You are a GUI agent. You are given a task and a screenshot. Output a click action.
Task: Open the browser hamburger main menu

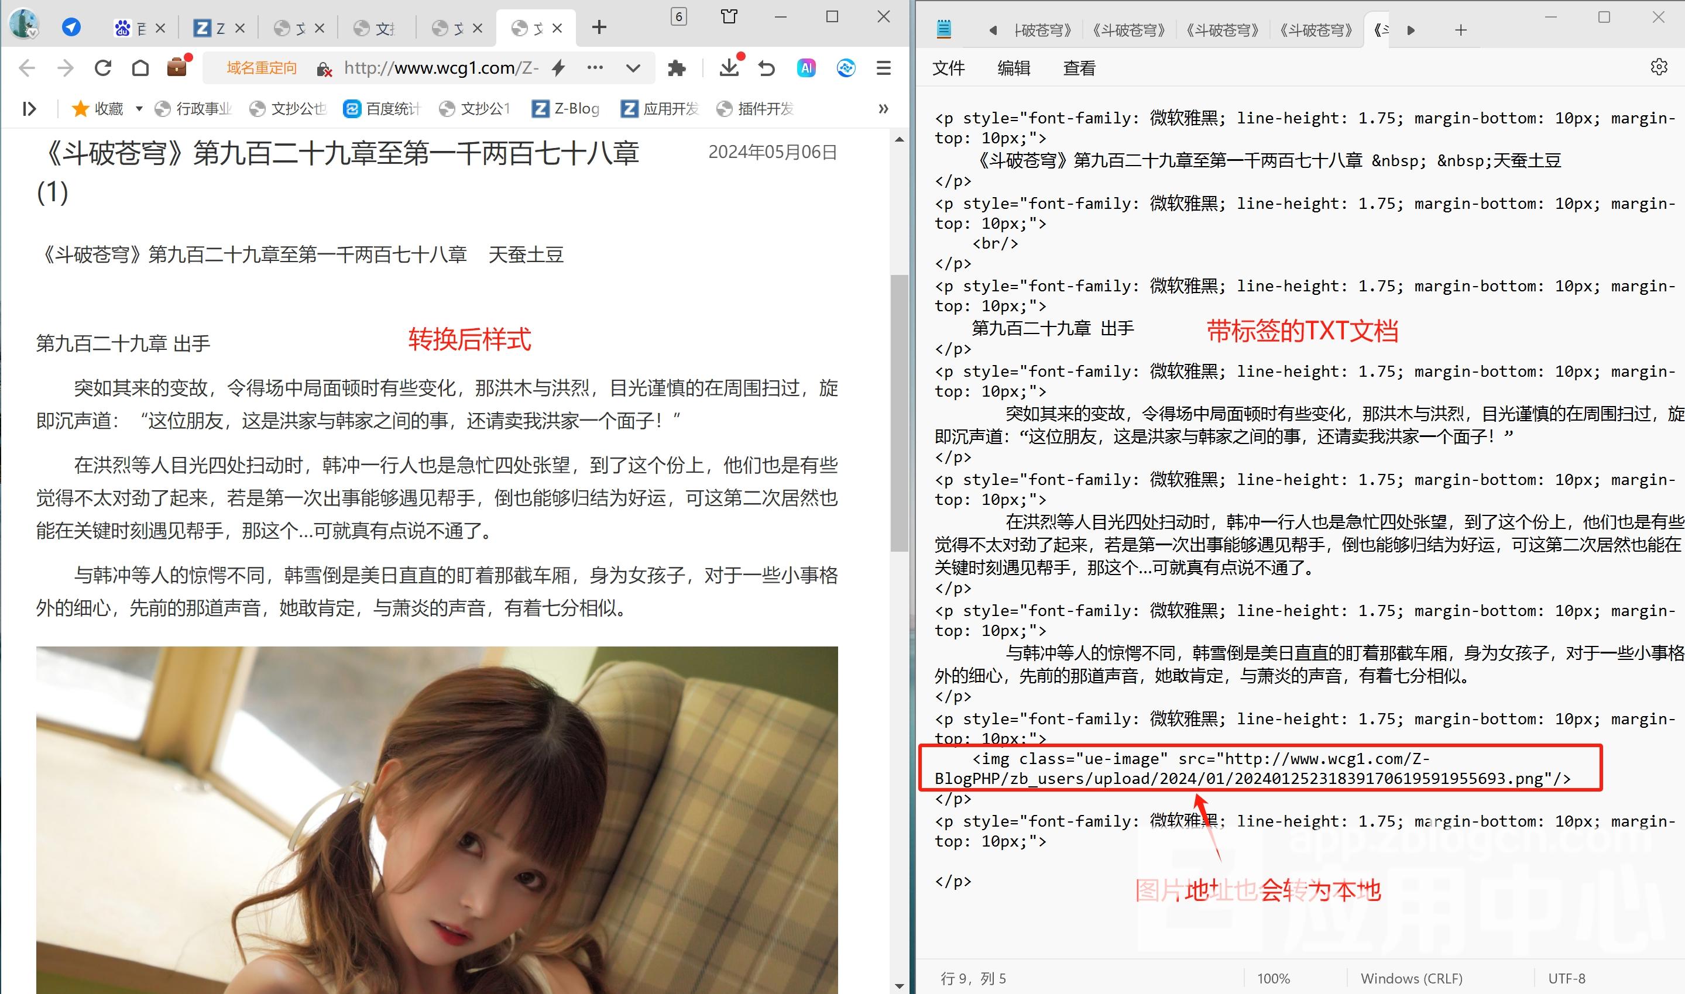[x=884, y=68]
